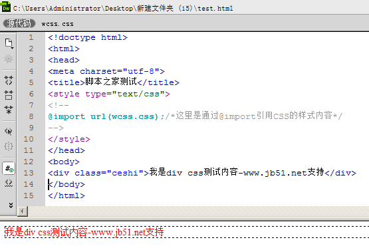This screenshot has width=369, height=248.
Task: Click the closing </html> tag
Action: click(x=66, y=195)
